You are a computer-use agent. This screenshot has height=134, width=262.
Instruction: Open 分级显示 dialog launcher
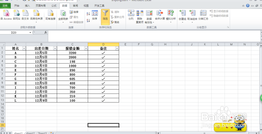point(228,27)
